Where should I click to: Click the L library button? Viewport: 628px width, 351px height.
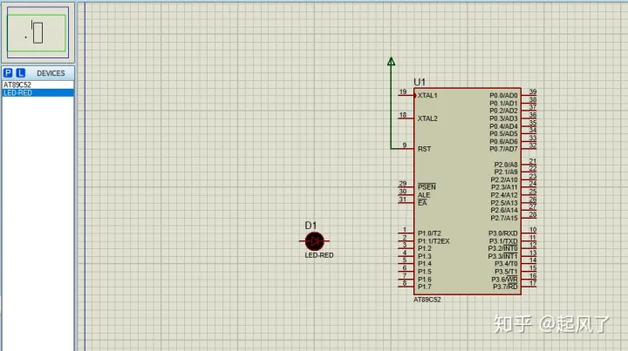20,73
